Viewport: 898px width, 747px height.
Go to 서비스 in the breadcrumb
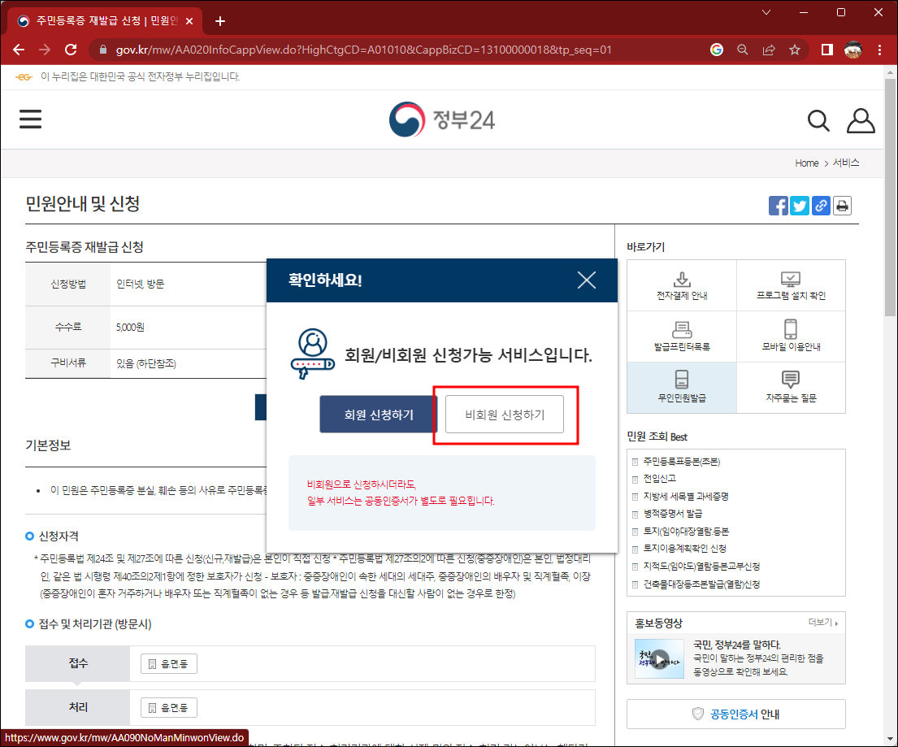[846, 163]
